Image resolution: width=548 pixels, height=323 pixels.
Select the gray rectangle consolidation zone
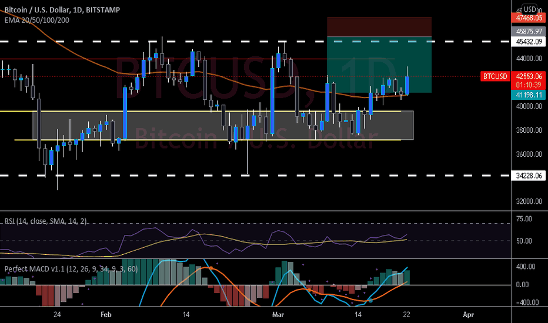click(x=223, y=125)
